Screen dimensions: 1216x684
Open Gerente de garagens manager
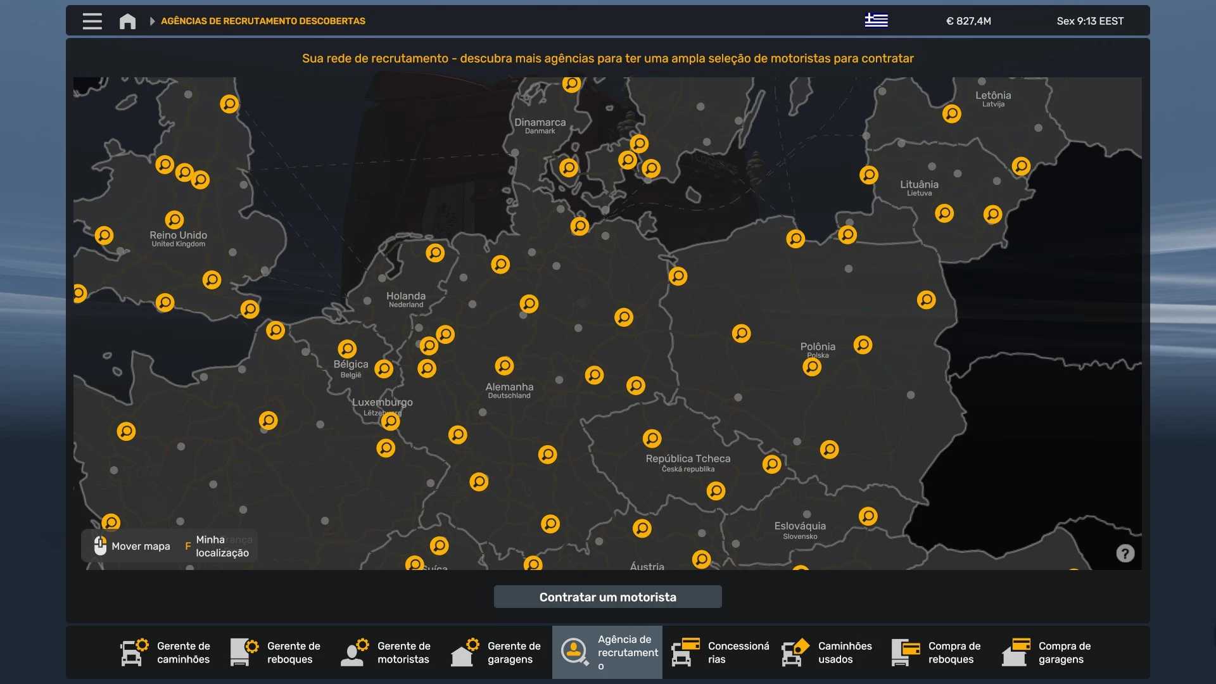click(497, 652)
